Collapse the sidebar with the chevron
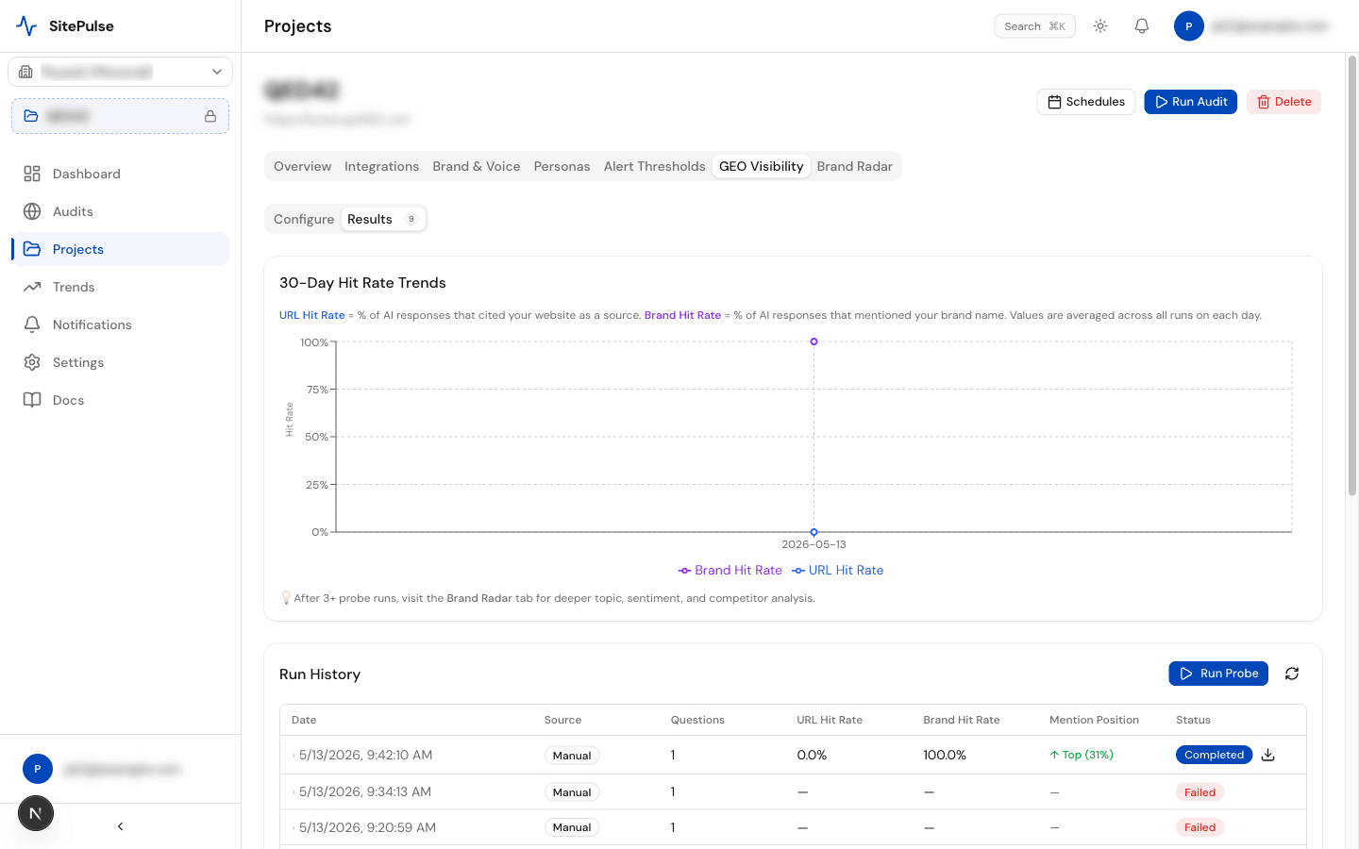The width and height of the screenshot is (1359, 849). click(x=120, y=826)
